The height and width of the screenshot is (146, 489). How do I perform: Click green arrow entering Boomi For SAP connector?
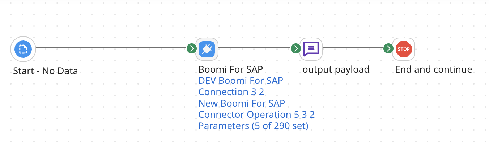point(191,48)
